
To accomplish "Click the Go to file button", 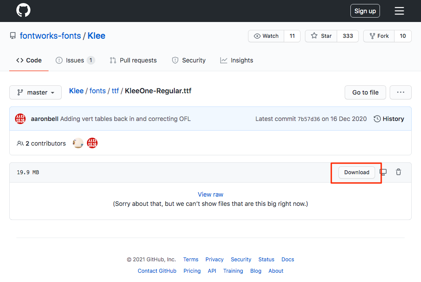I will click(x=365, y=92).
